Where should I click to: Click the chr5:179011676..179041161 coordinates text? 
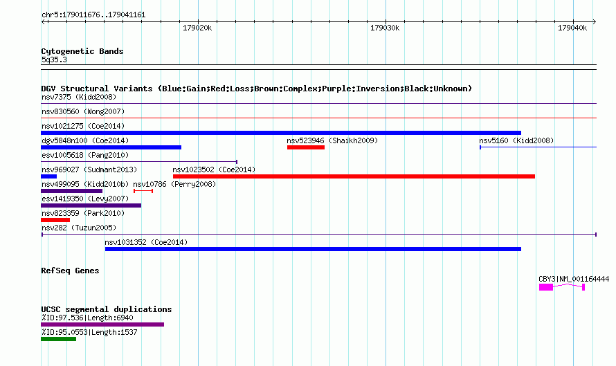point(93,15)
